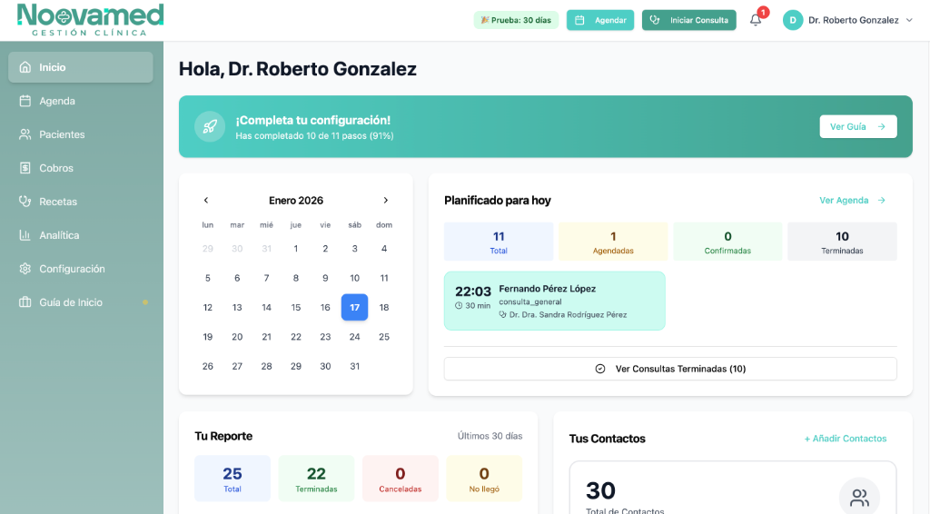Click the Cobros billing icon
Screen dimensions: 930x514
coord(25,168)
